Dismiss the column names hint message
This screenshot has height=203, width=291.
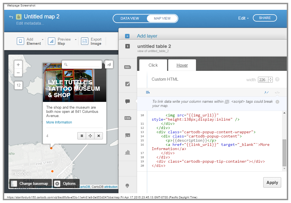point(277,102)
